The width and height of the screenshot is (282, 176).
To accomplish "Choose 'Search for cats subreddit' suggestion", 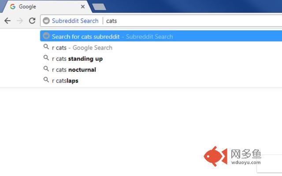I will [161, 36].
